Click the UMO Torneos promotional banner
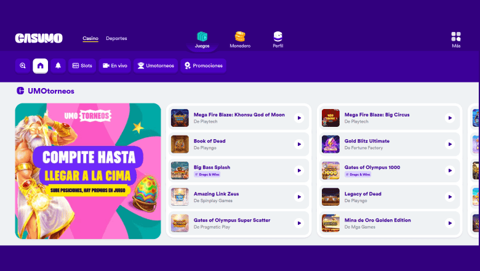This screenshot has height=271, width=480. (88, 171)
